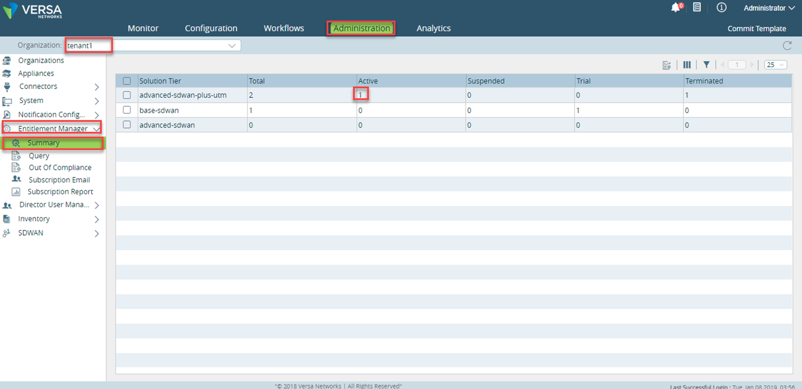Click the Connectors plug icon
This screenshot has height=389, width=802.
(x=7, y=87)
